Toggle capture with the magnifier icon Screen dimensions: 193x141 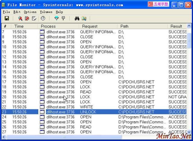20,19
